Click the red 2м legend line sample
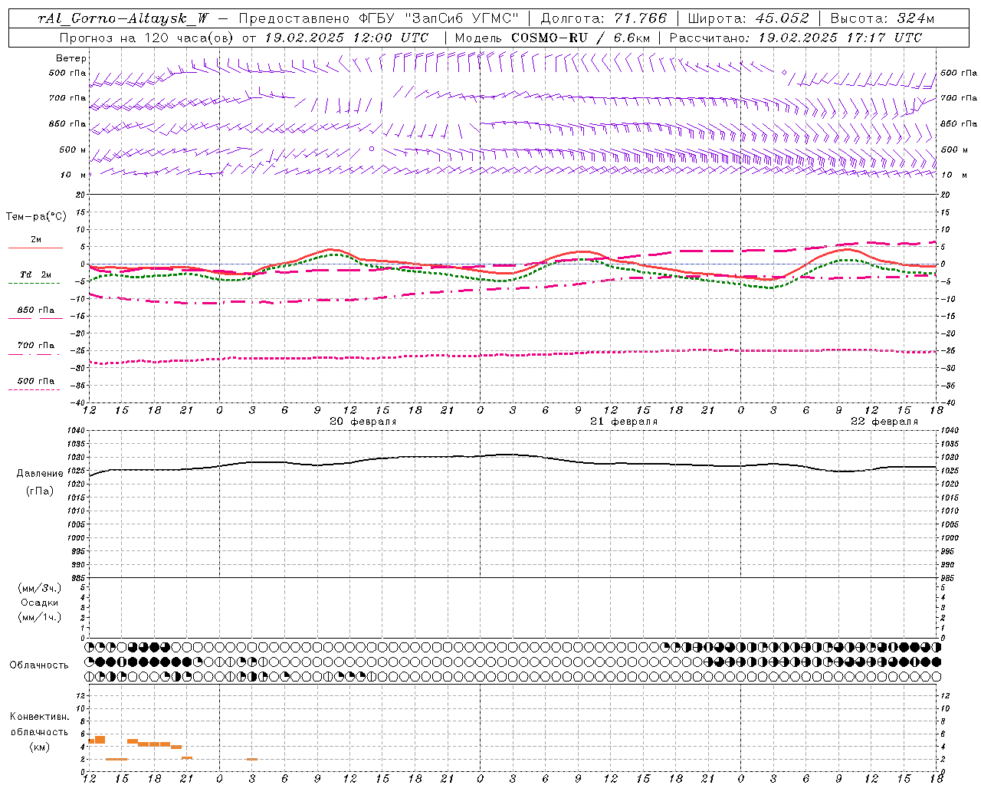981x785 pixels. pos(35,248)
